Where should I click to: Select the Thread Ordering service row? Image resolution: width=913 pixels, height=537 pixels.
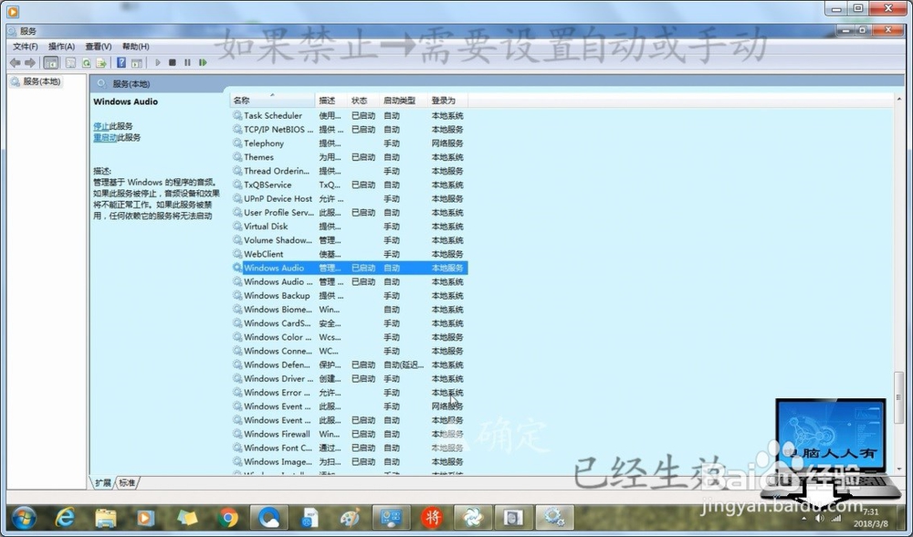click(x=349, y=171)
